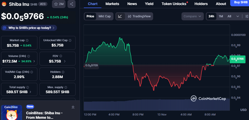The height and width of the screenshot is (120, 249).
Task: Click the Market cap info icon
Action: click(x=27, y=40)
